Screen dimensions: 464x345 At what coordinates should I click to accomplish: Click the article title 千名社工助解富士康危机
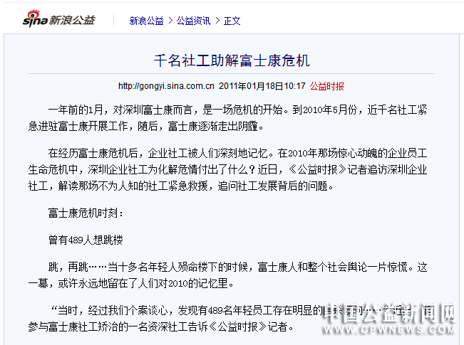(x=232, y=60)
